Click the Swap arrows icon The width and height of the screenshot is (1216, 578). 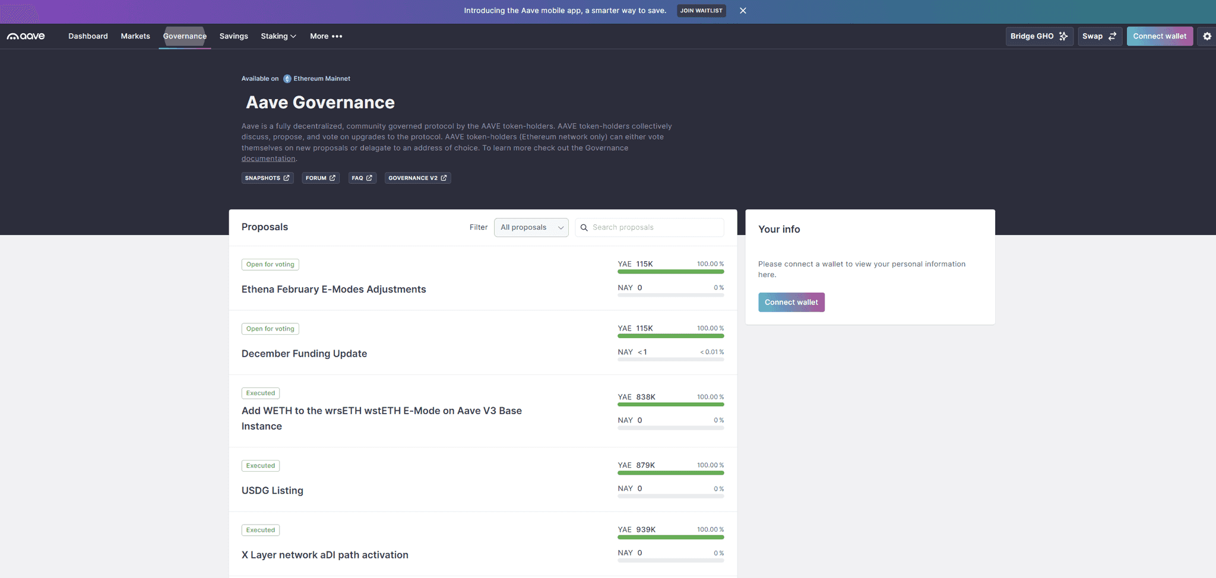pos(1111,36)
